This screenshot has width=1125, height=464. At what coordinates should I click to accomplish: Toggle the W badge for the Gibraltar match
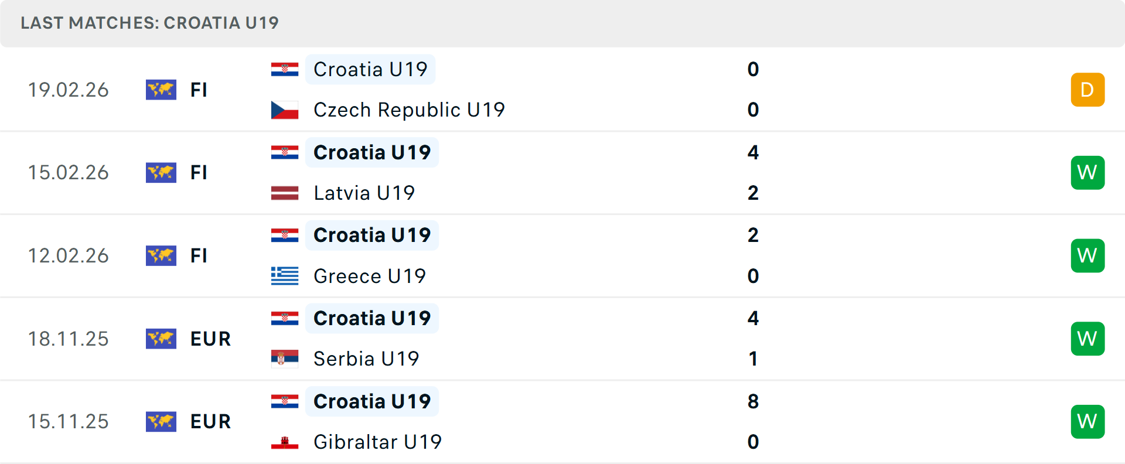pyautogui.click(x=1087, y=421)
